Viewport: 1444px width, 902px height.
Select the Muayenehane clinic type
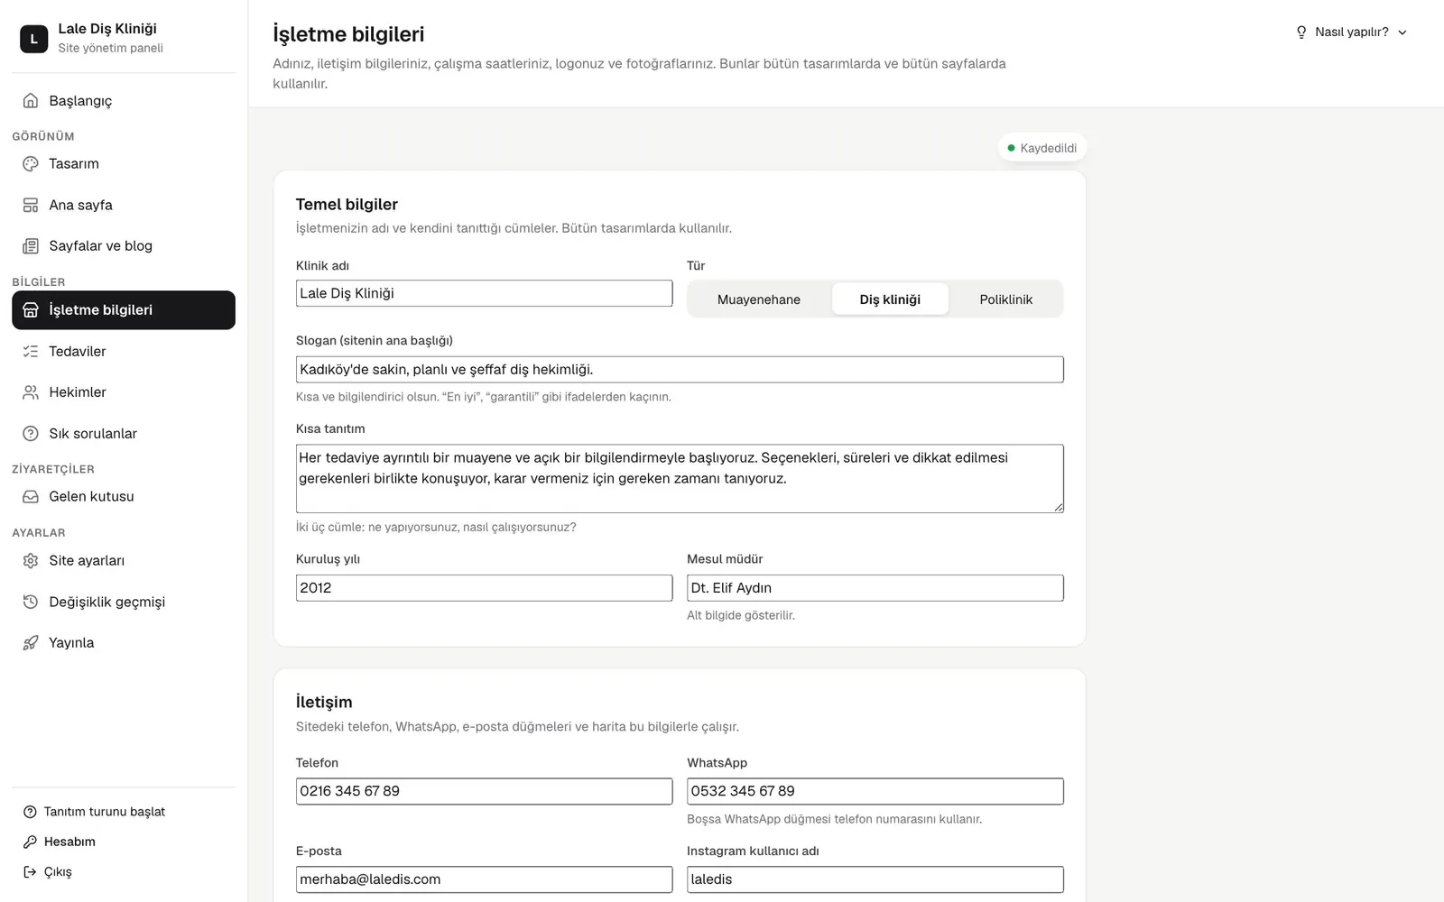[759, 299]
